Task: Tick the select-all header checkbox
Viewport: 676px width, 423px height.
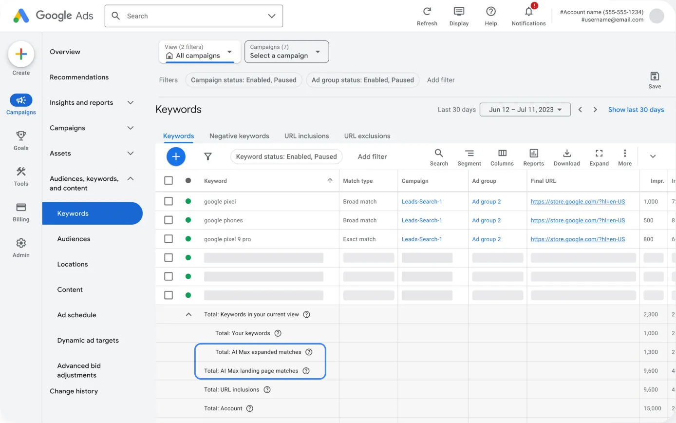Action: tap(169, 181)
